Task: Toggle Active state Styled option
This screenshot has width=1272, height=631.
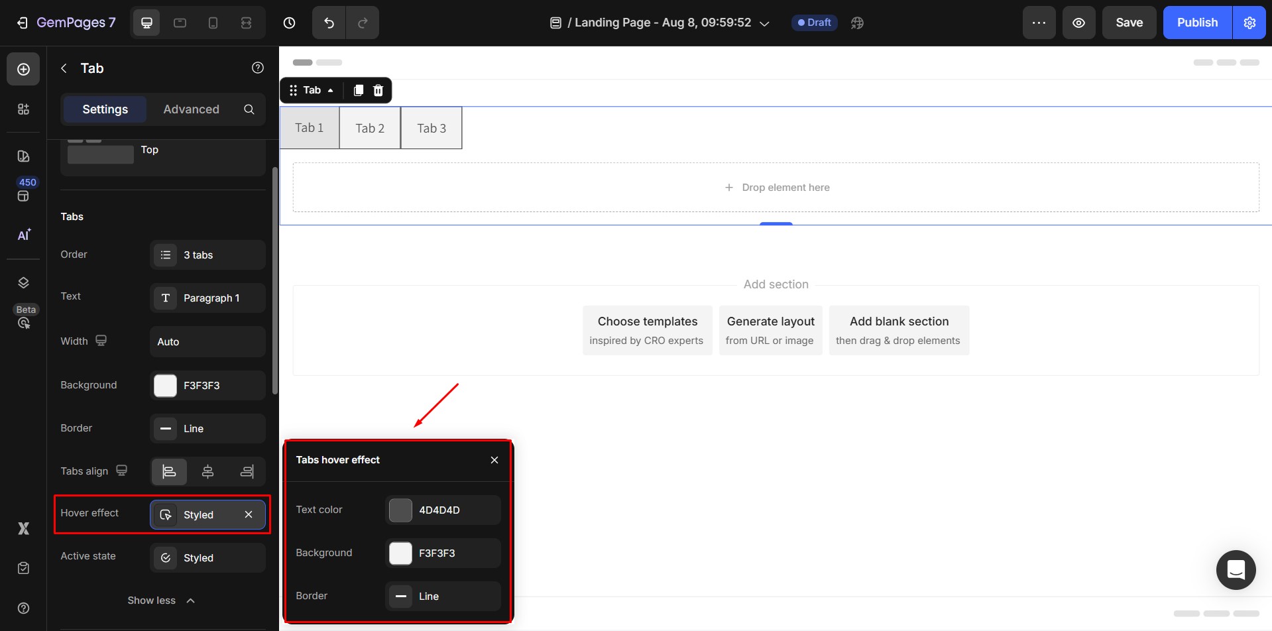Action: coord(207,557)
